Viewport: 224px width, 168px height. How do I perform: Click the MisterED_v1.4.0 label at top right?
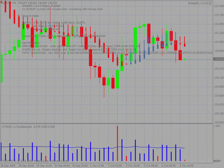[x=198, y=3]
